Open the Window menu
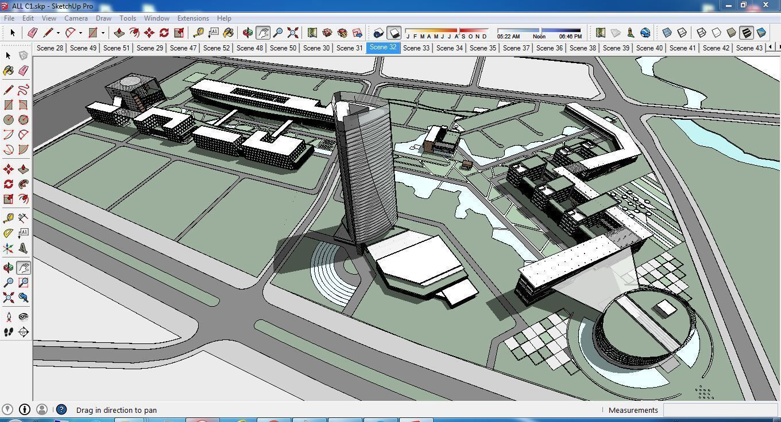 point(156,18)
